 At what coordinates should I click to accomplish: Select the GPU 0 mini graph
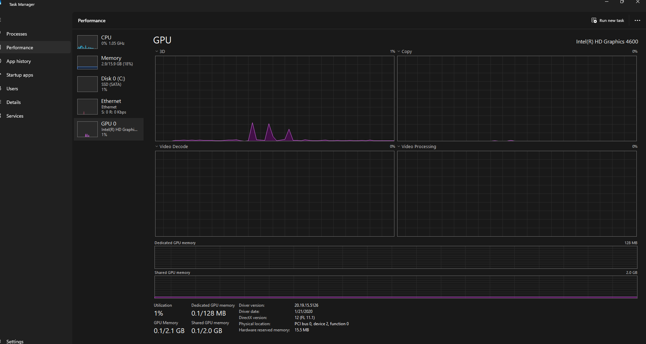pyautogui.click(x=88, y=129)
